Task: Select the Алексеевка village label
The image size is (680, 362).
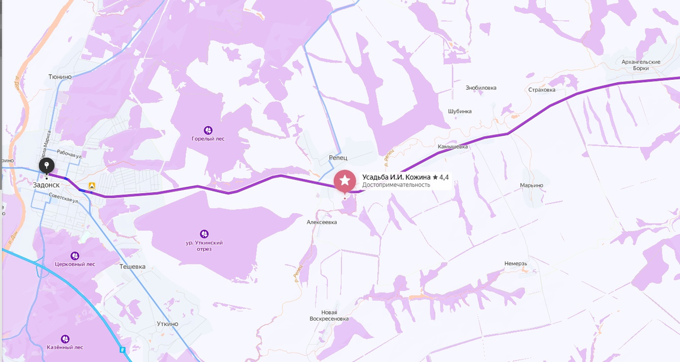Action: click(322, 222)
